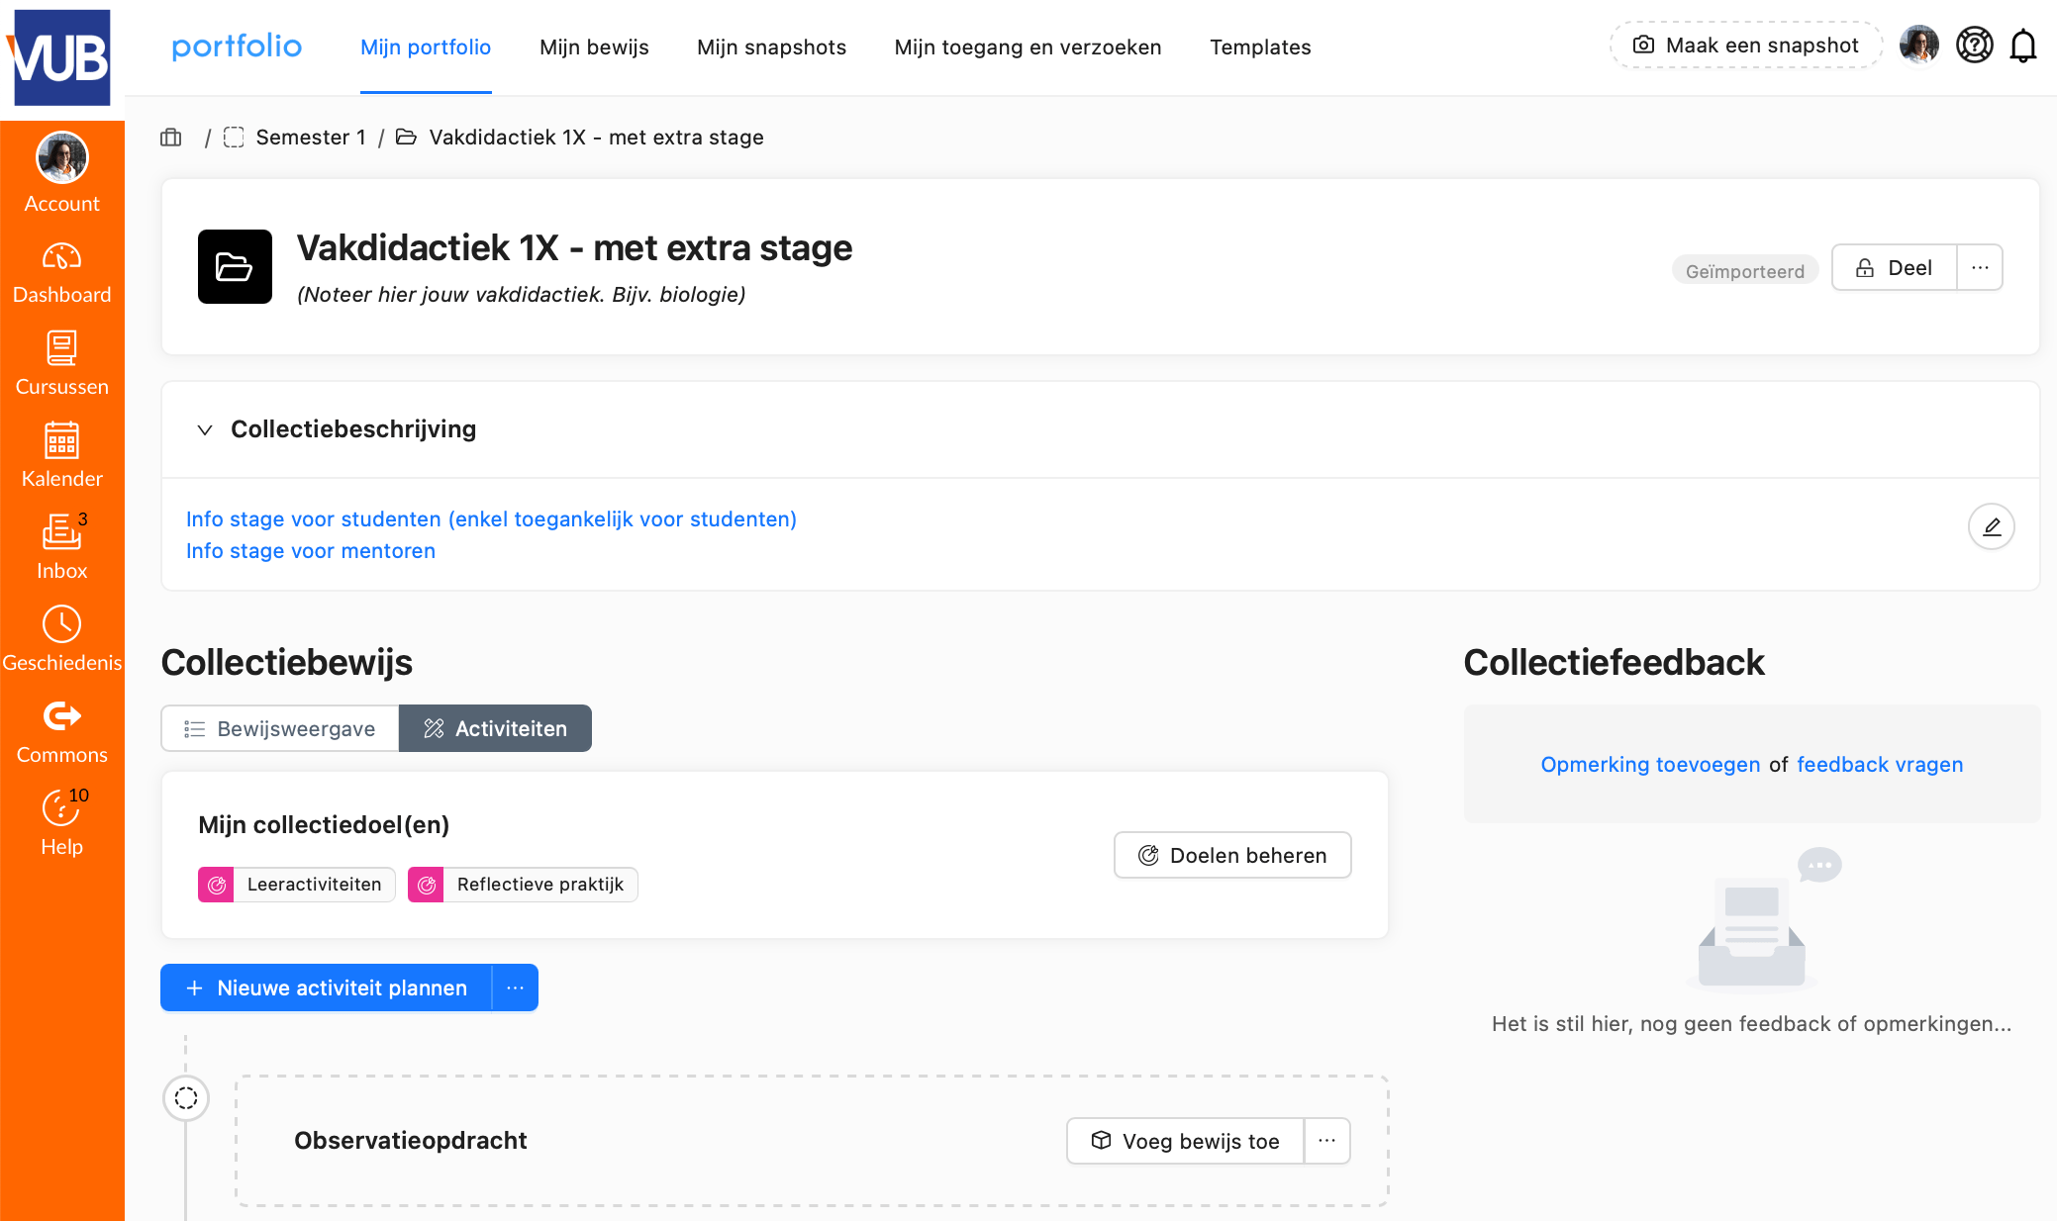Open Info stage voor mentoren link

(311, 551)
